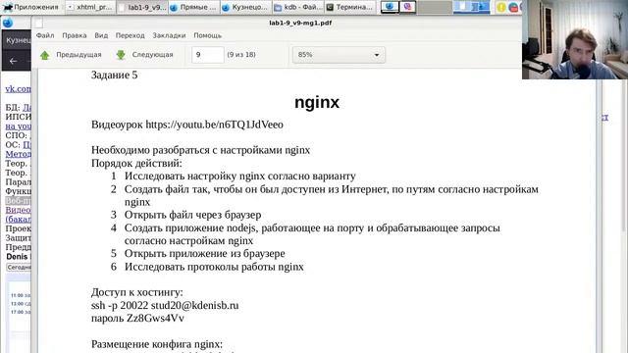
Task: Switch to Кузнецо... taskbar window
Action: pos(245,7)
